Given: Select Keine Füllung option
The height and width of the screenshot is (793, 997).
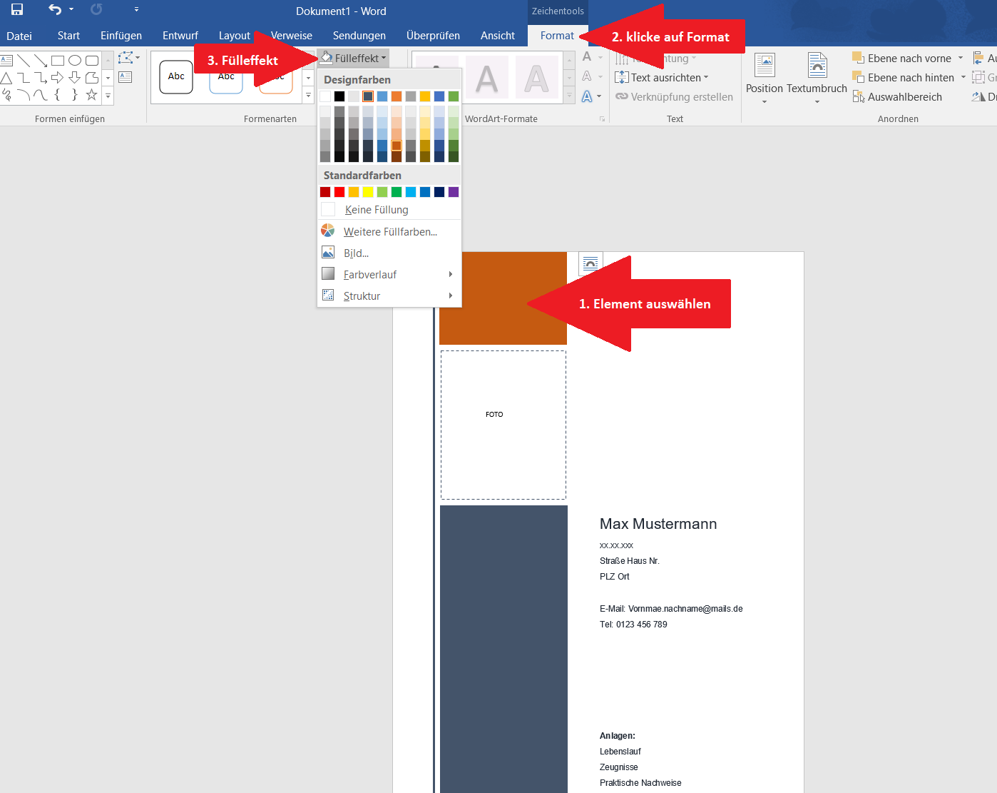Looking at the screenshot, I should click(389, 210).
